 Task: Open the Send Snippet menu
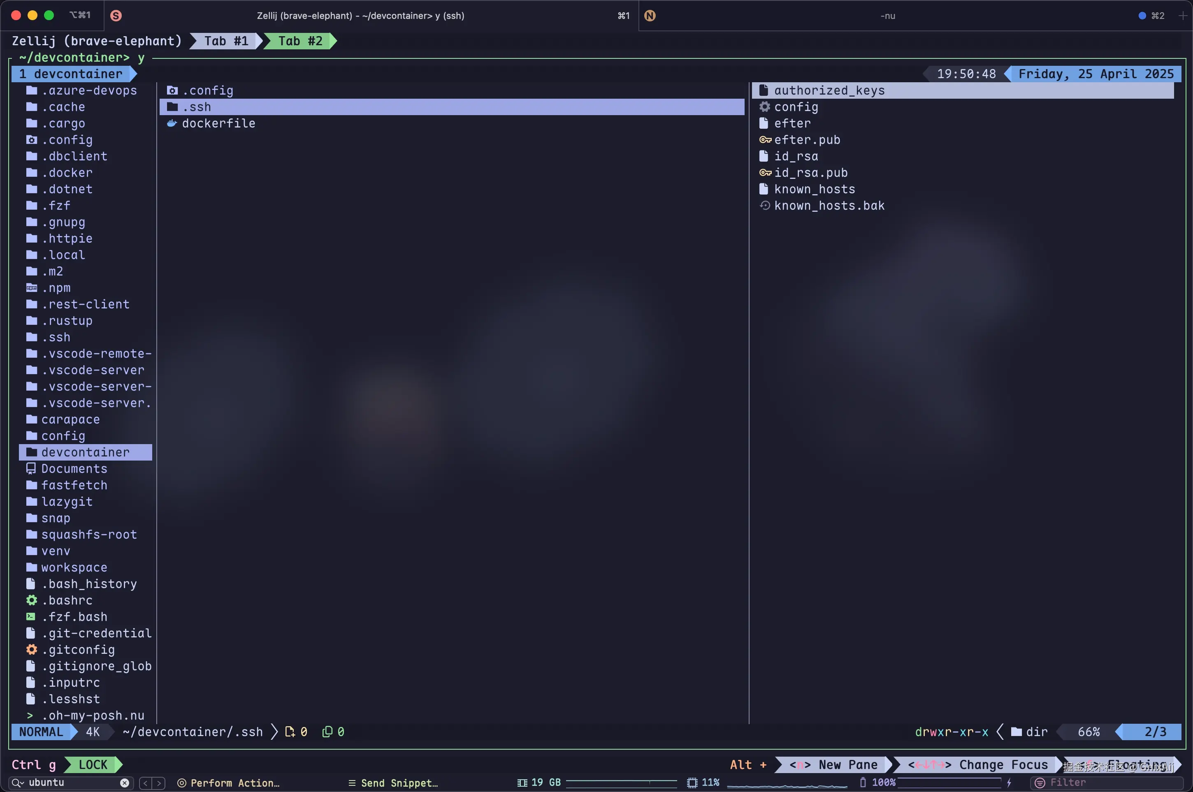point(393,783)
